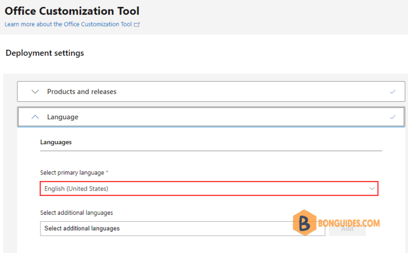This screenshot has height=253, width=408.
Task: Click the external link icon beside Learn more
Action: (137, 24)
